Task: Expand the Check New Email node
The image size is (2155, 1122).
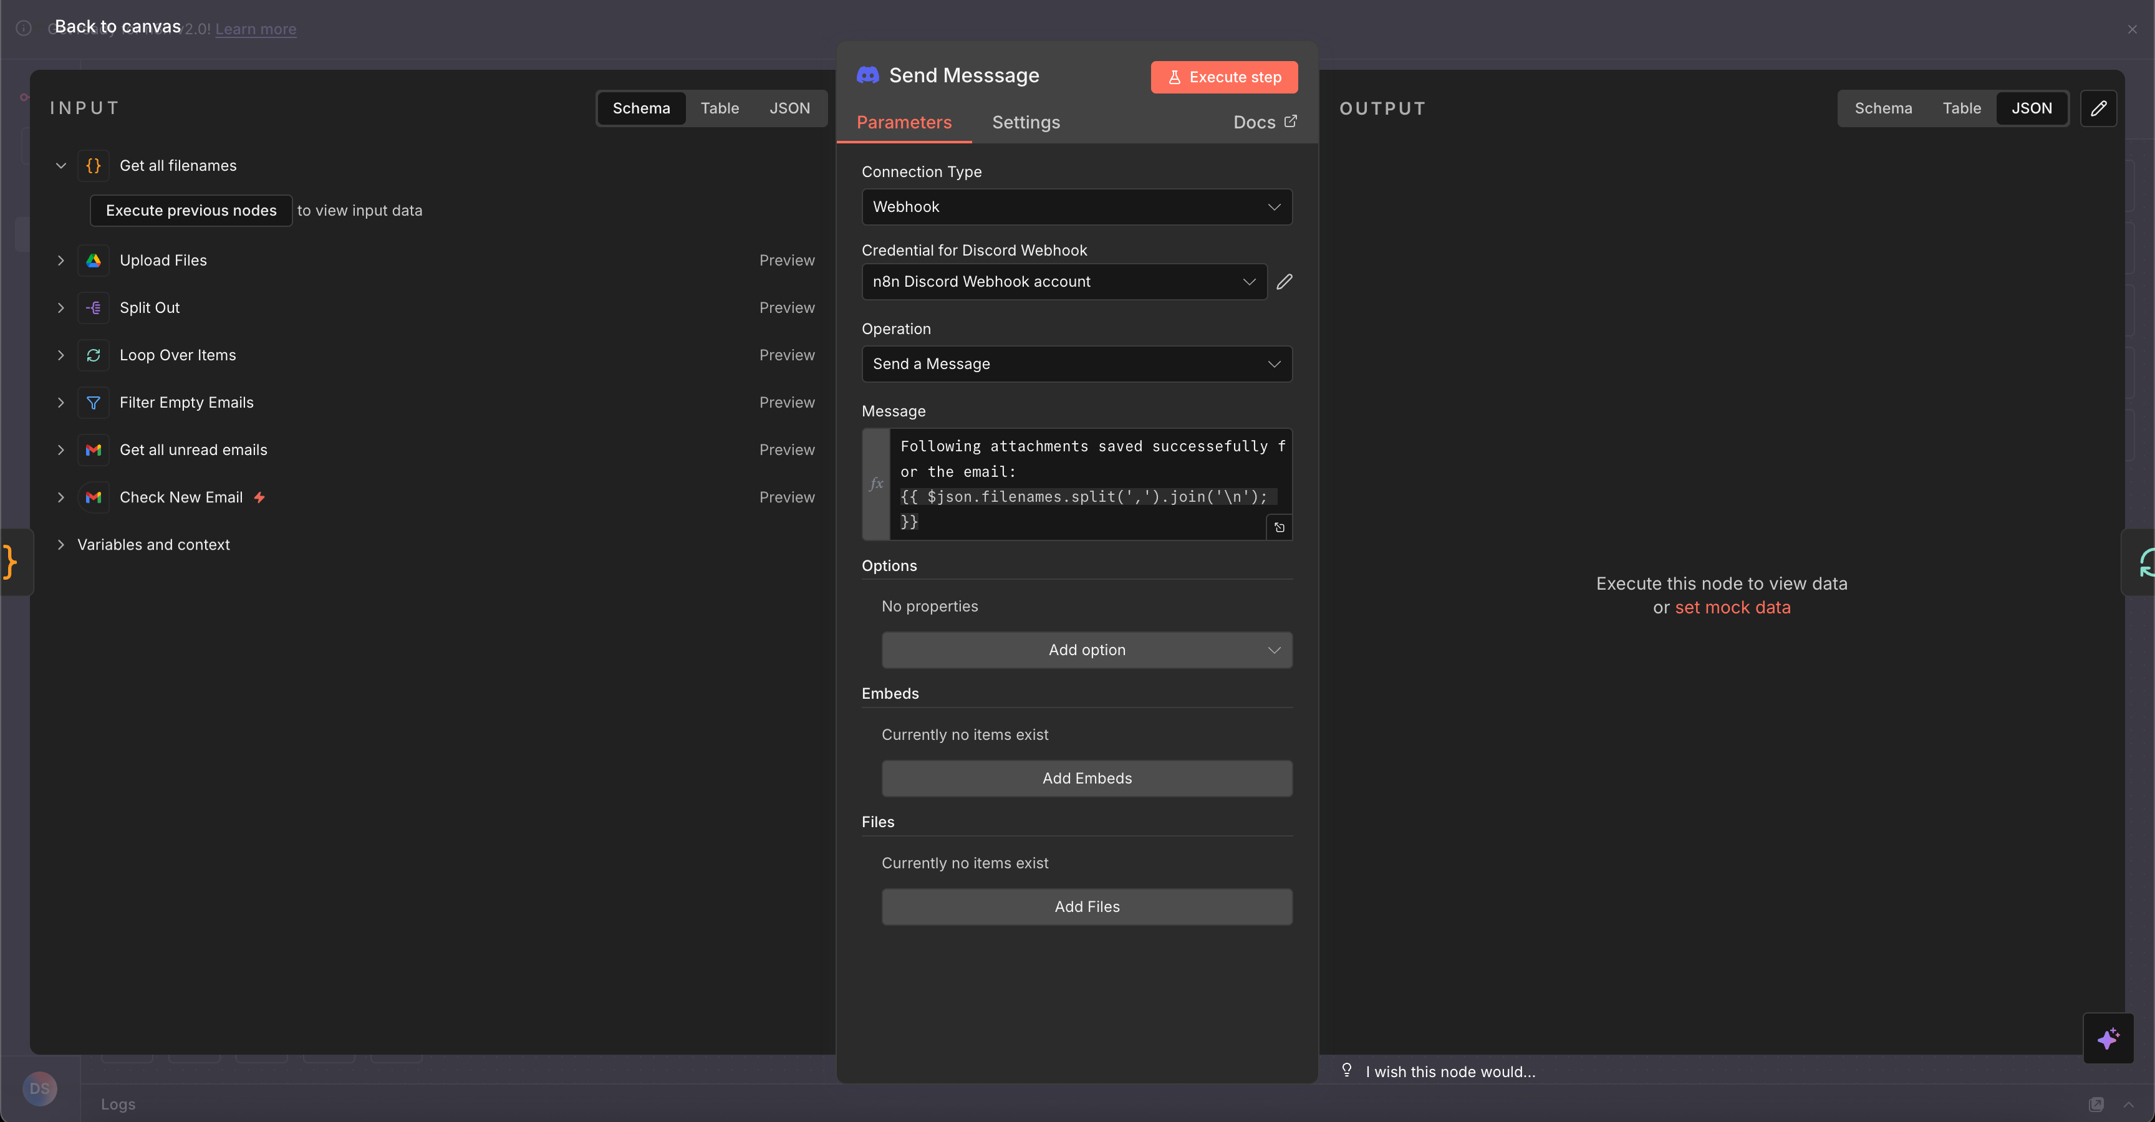Action: pyautogui.click(x=61, y=497)
